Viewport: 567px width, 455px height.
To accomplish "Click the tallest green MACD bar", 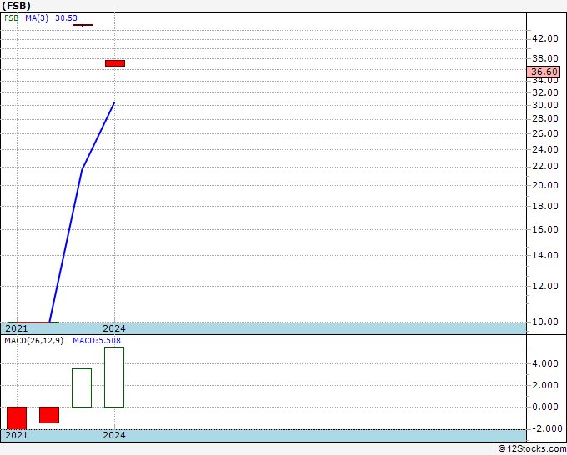I will (x=114, y=377).
